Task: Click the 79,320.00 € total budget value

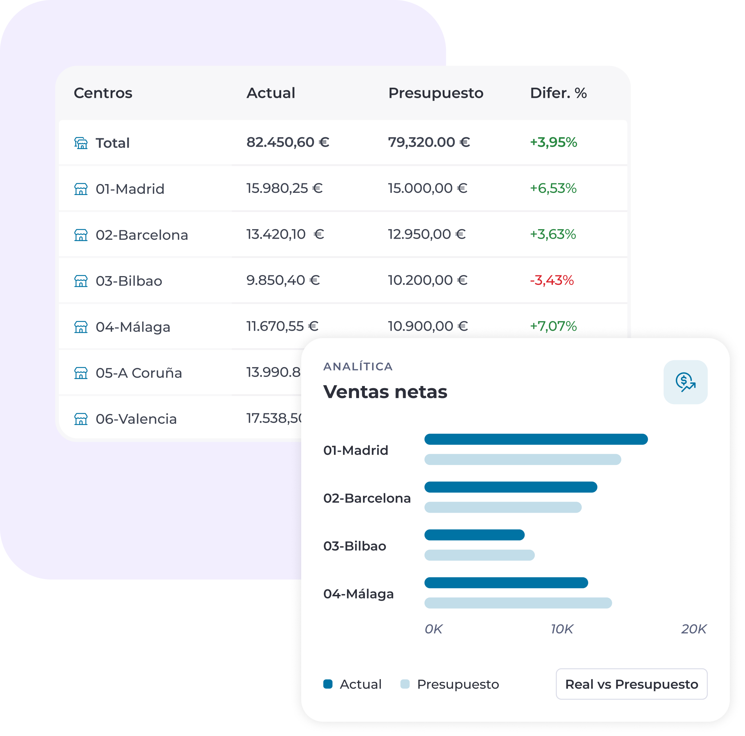Action: pyautogui.click(x=429, y=142)
